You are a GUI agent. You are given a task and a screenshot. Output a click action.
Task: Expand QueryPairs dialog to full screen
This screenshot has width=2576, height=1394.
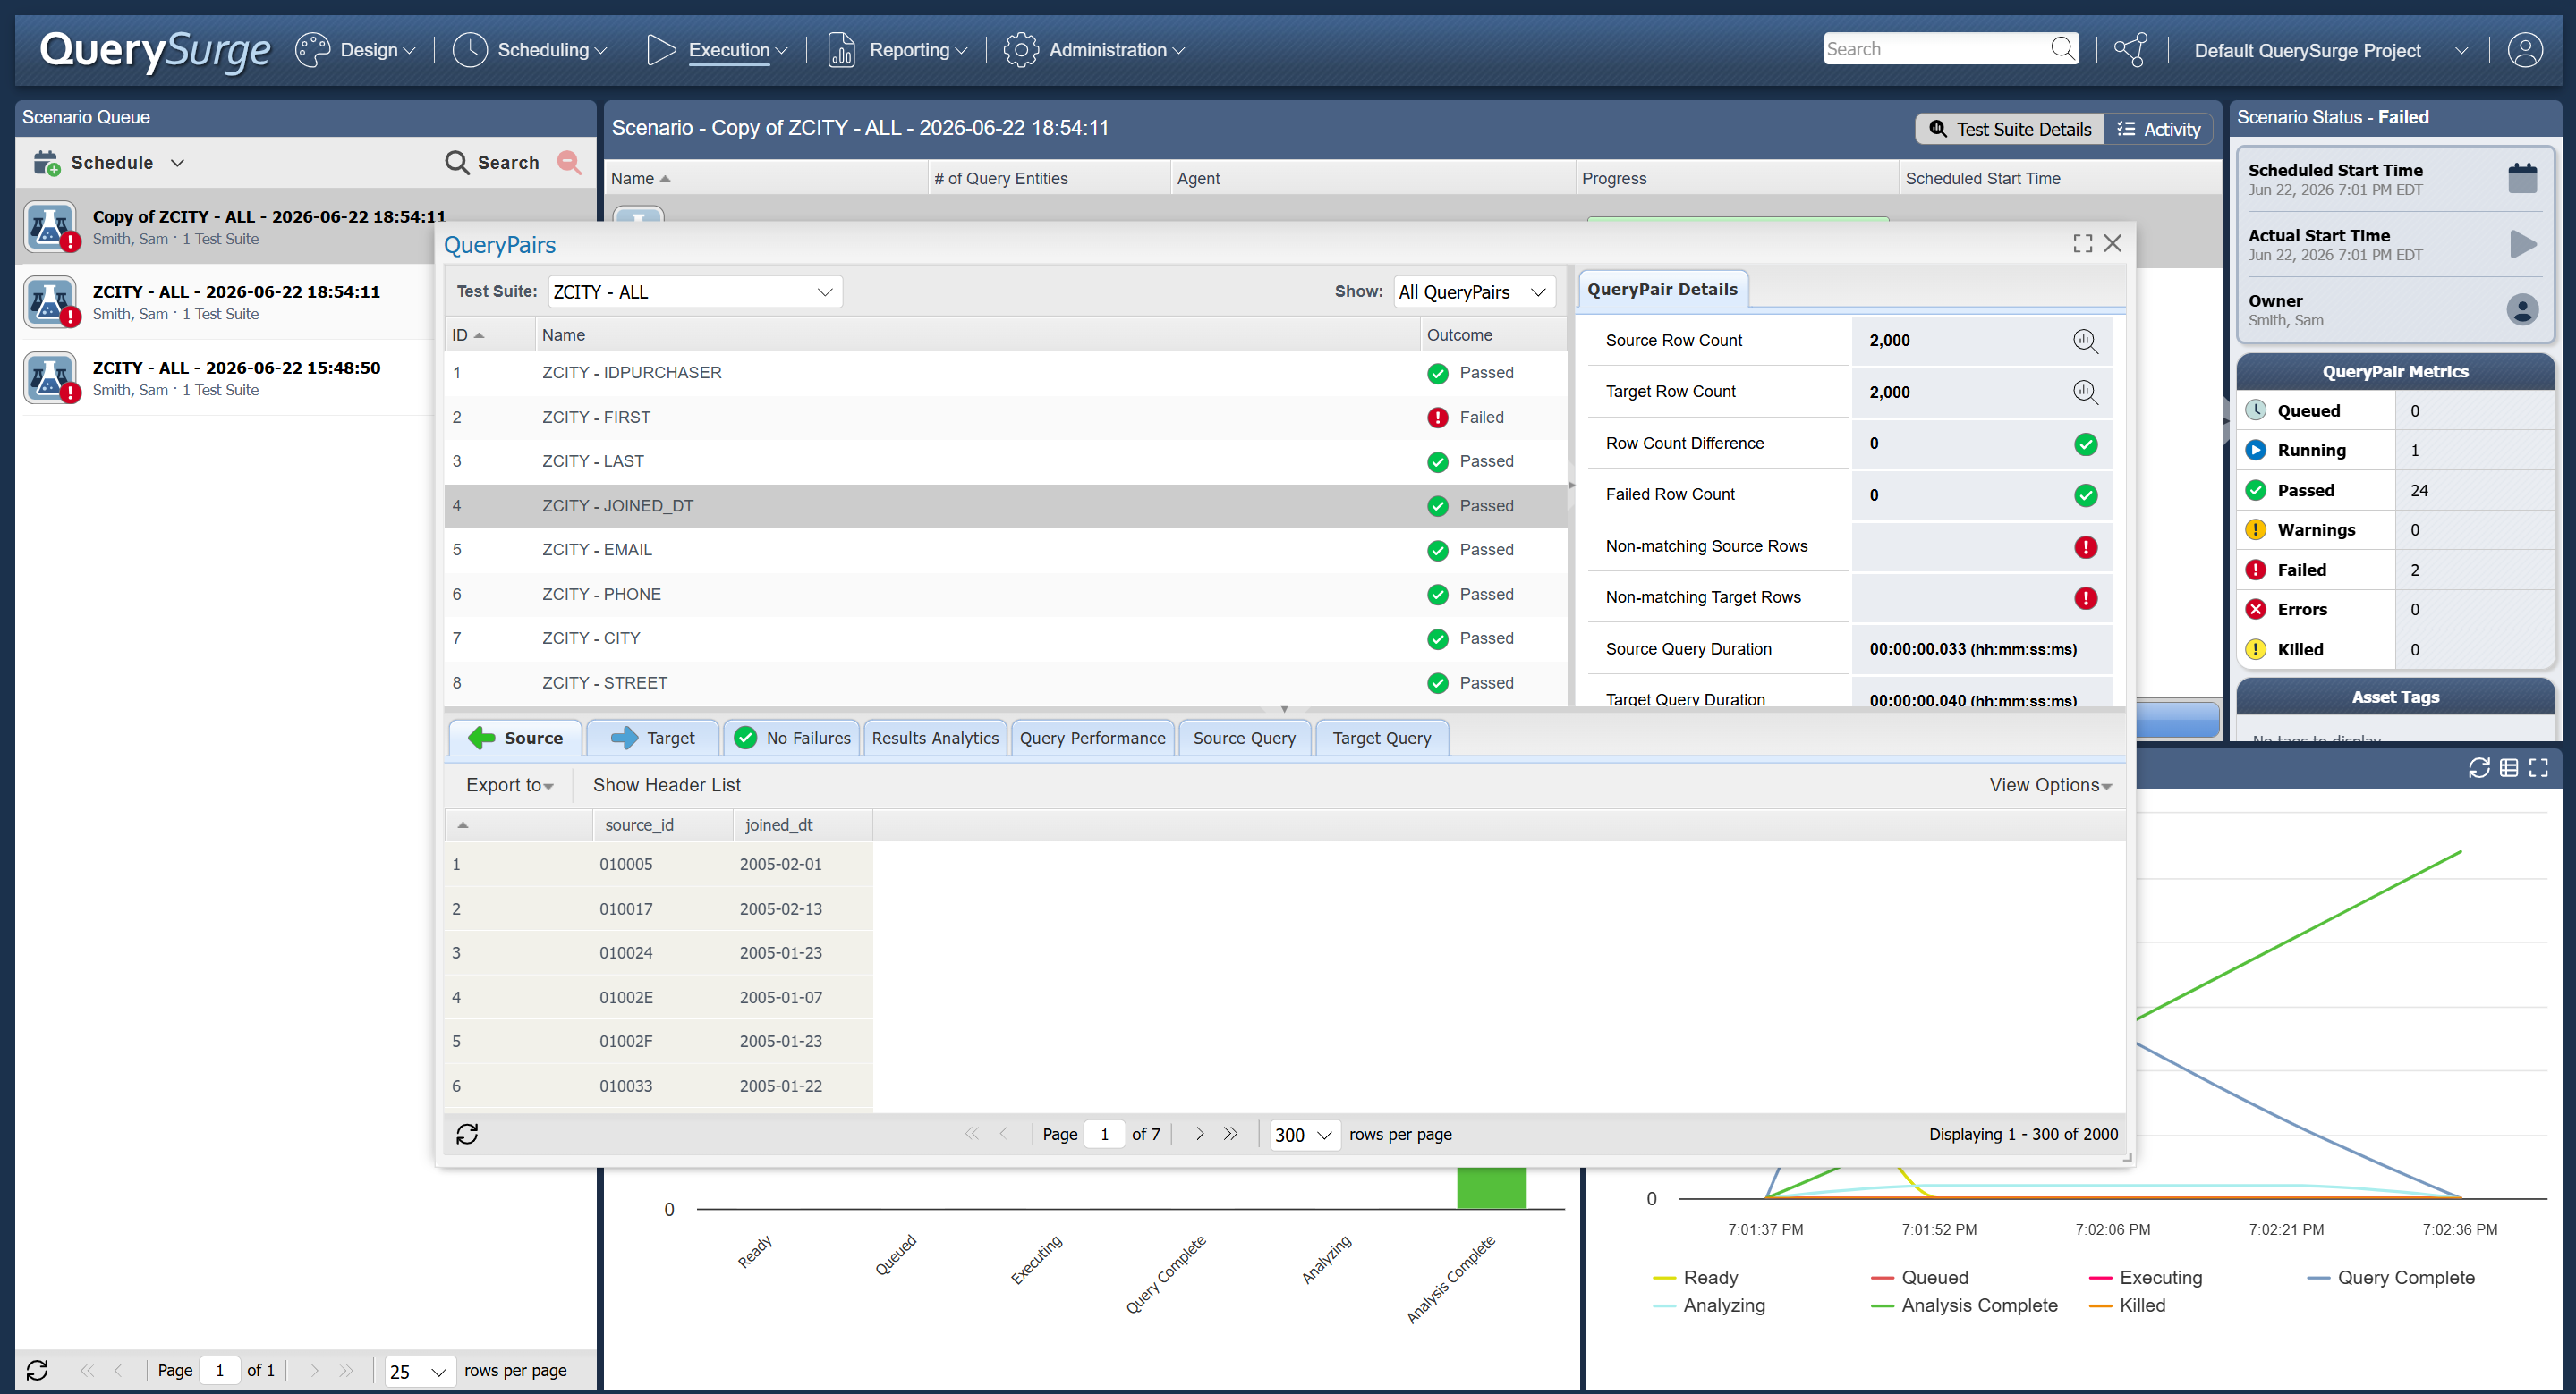pos(2082,244)
